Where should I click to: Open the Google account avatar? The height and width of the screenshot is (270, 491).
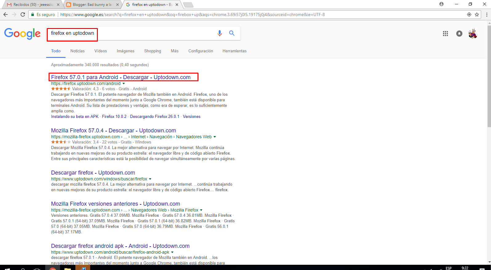pos(473,34)
